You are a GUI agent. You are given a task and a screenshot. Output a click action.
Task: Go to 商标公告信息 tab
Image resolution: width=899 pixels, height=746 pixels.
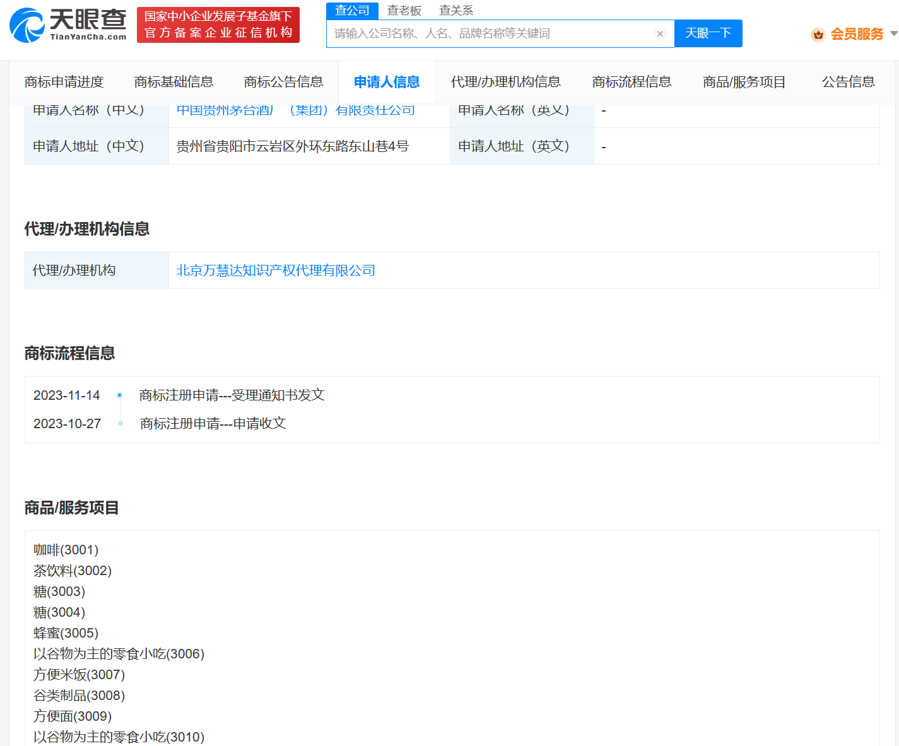(x=283, y=82)
